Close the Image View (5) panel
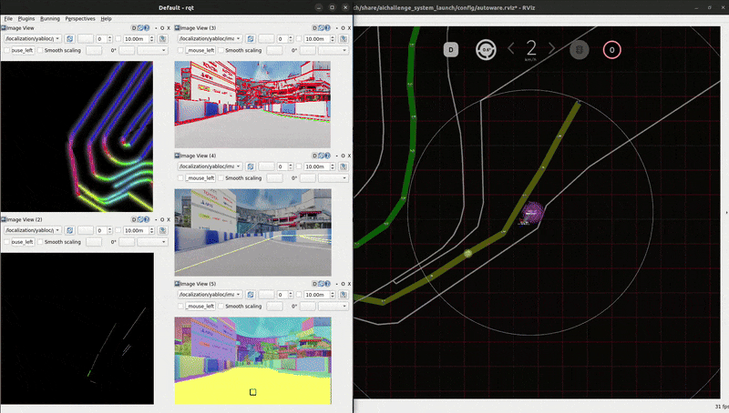Screen dimensions: 729x413 click(349, 284)
